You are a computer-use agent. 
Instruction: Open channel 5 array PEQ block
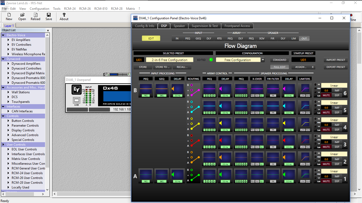[x=209, y=107]
